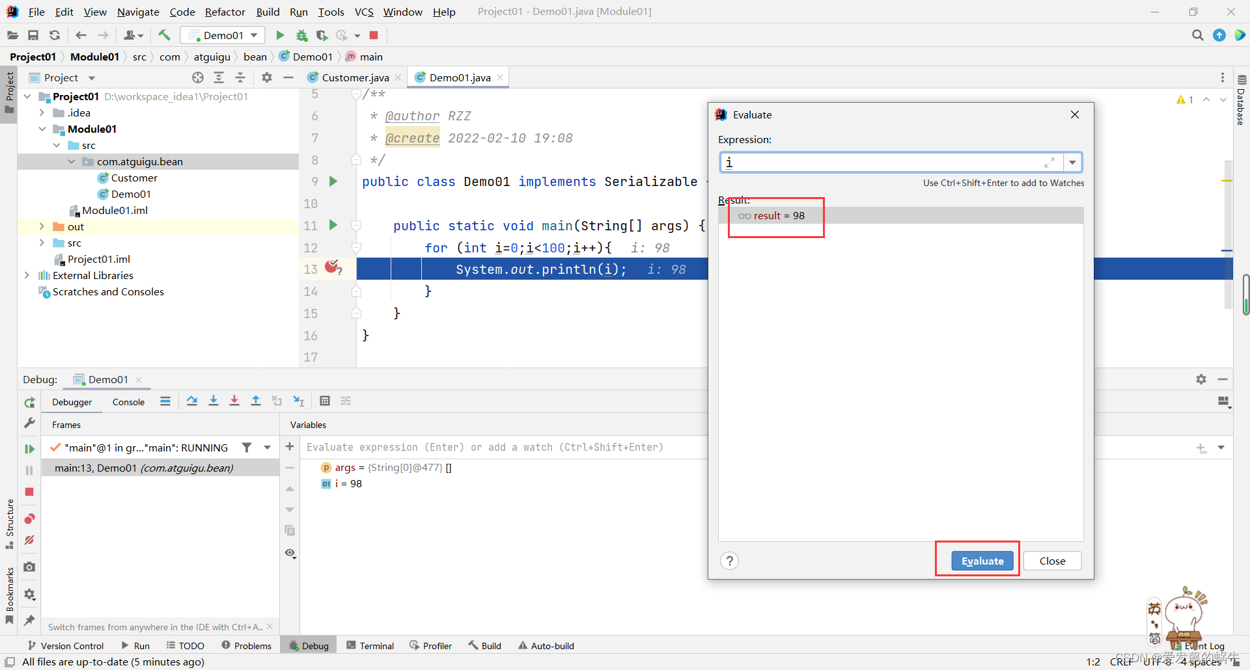
Task: Open expression history dropdown in Evaluate
Action: click(x=1072, y=163)
